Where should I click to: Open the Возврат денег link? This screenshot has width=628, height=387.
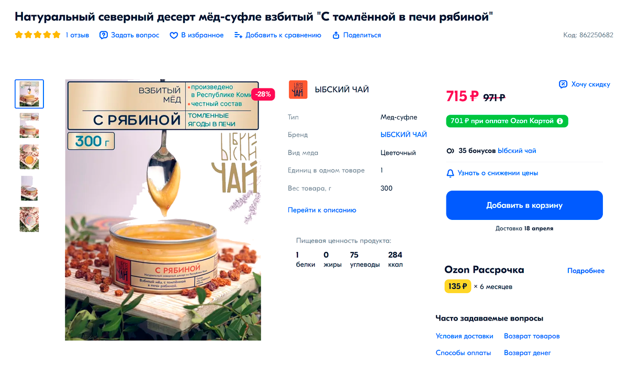528,352
